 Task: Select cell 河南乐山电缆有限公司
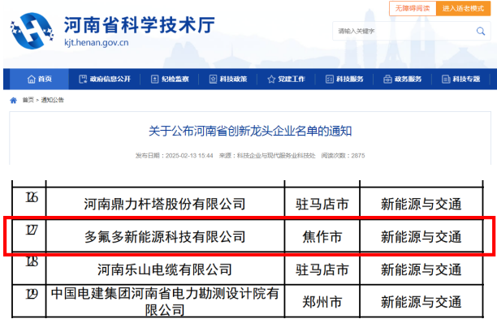click(165, 269)
